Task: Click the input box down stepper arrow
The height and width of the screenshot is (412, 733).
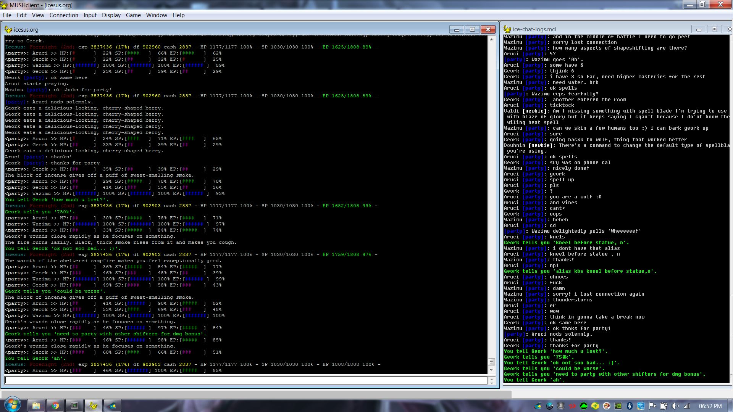Action: [492, 382]
